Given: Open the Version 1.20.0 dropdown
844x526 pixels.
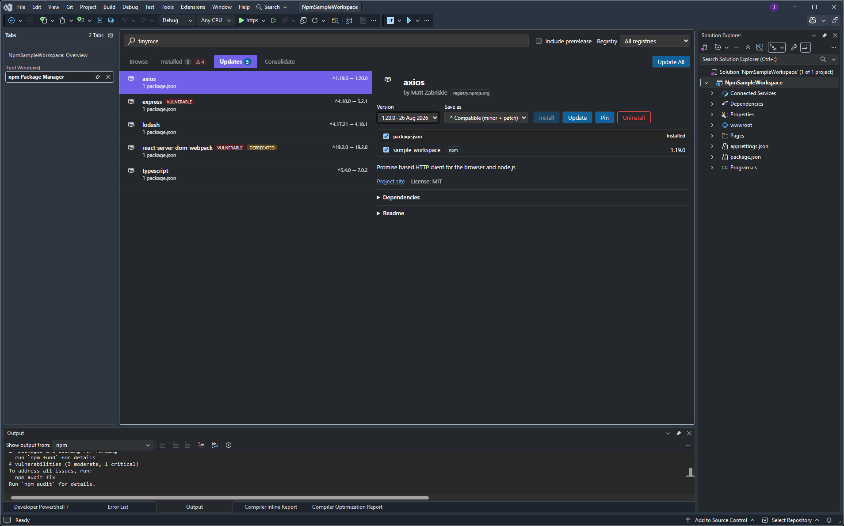Looking at the screenshot, I should (408, 118).
